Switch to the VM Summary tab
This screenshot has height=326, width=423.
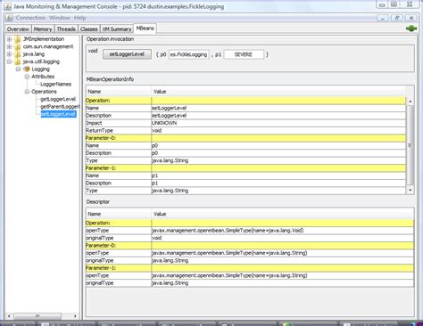coord(117,29)
